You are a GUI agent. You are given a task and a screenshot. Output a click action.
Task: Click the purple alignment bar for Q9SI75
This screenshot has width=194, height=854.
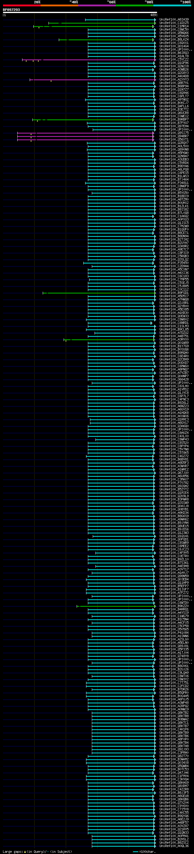pos(85,133)
